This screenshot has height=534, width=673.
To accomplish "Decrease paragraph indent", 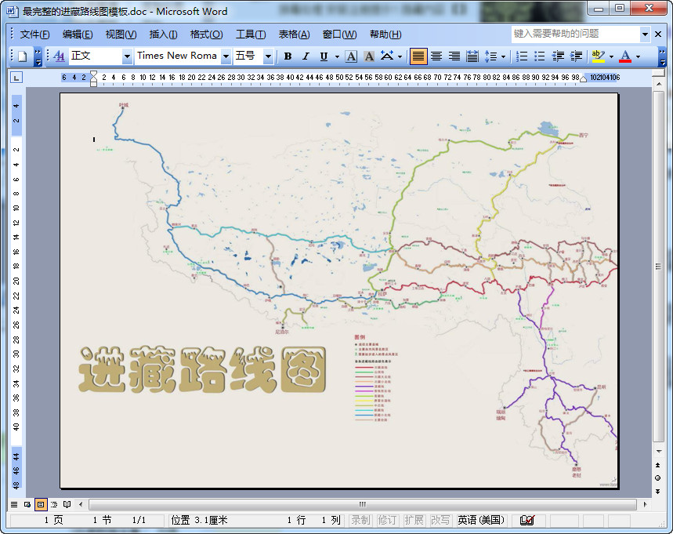I will pyautogui.click(x=558, y=56).
